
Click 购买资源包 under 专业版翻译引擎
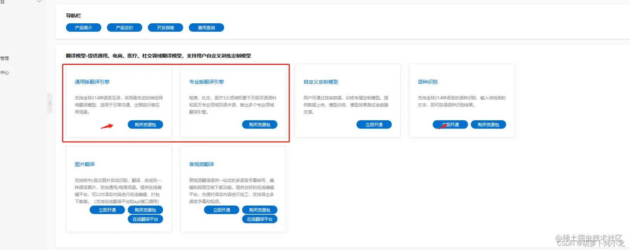(260, 124)
